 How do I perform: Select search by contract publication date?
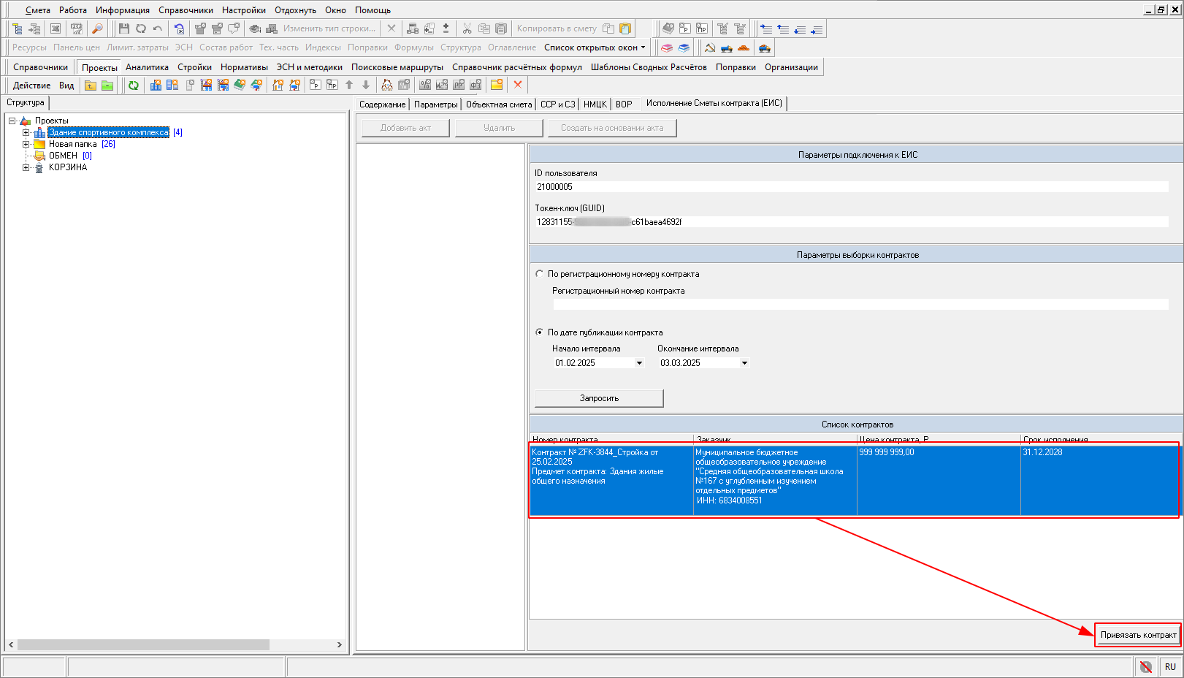click(540, 332)
